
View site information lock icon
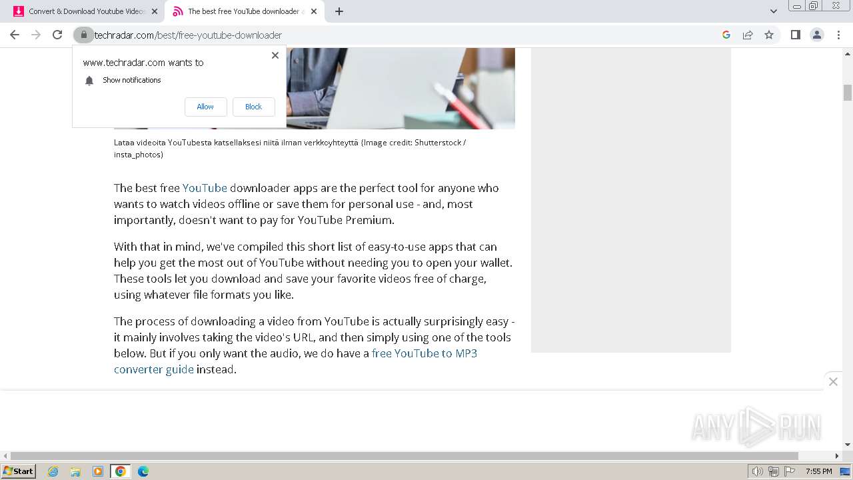pos(83,35)
